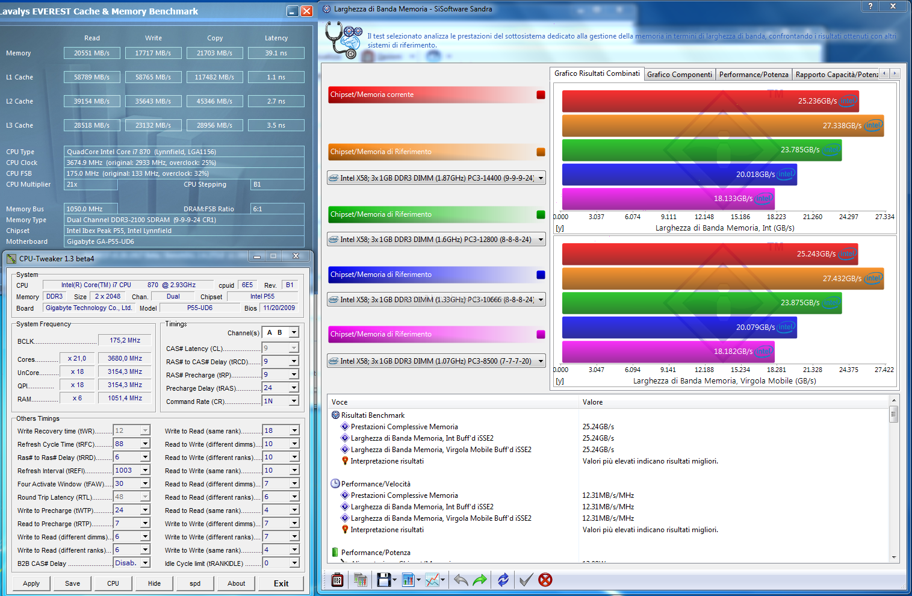The width and height of the screenshot is (912, 596).
Task: Click the gray back arrow in Sandra
Action: 461,580
